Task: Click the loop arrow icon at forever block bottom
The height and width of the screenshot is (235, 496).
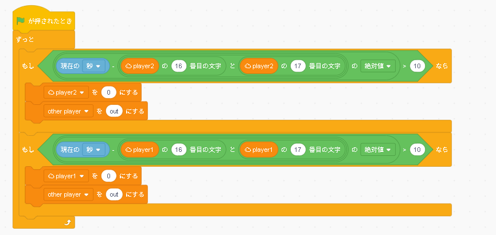Action: click(68, 223)
